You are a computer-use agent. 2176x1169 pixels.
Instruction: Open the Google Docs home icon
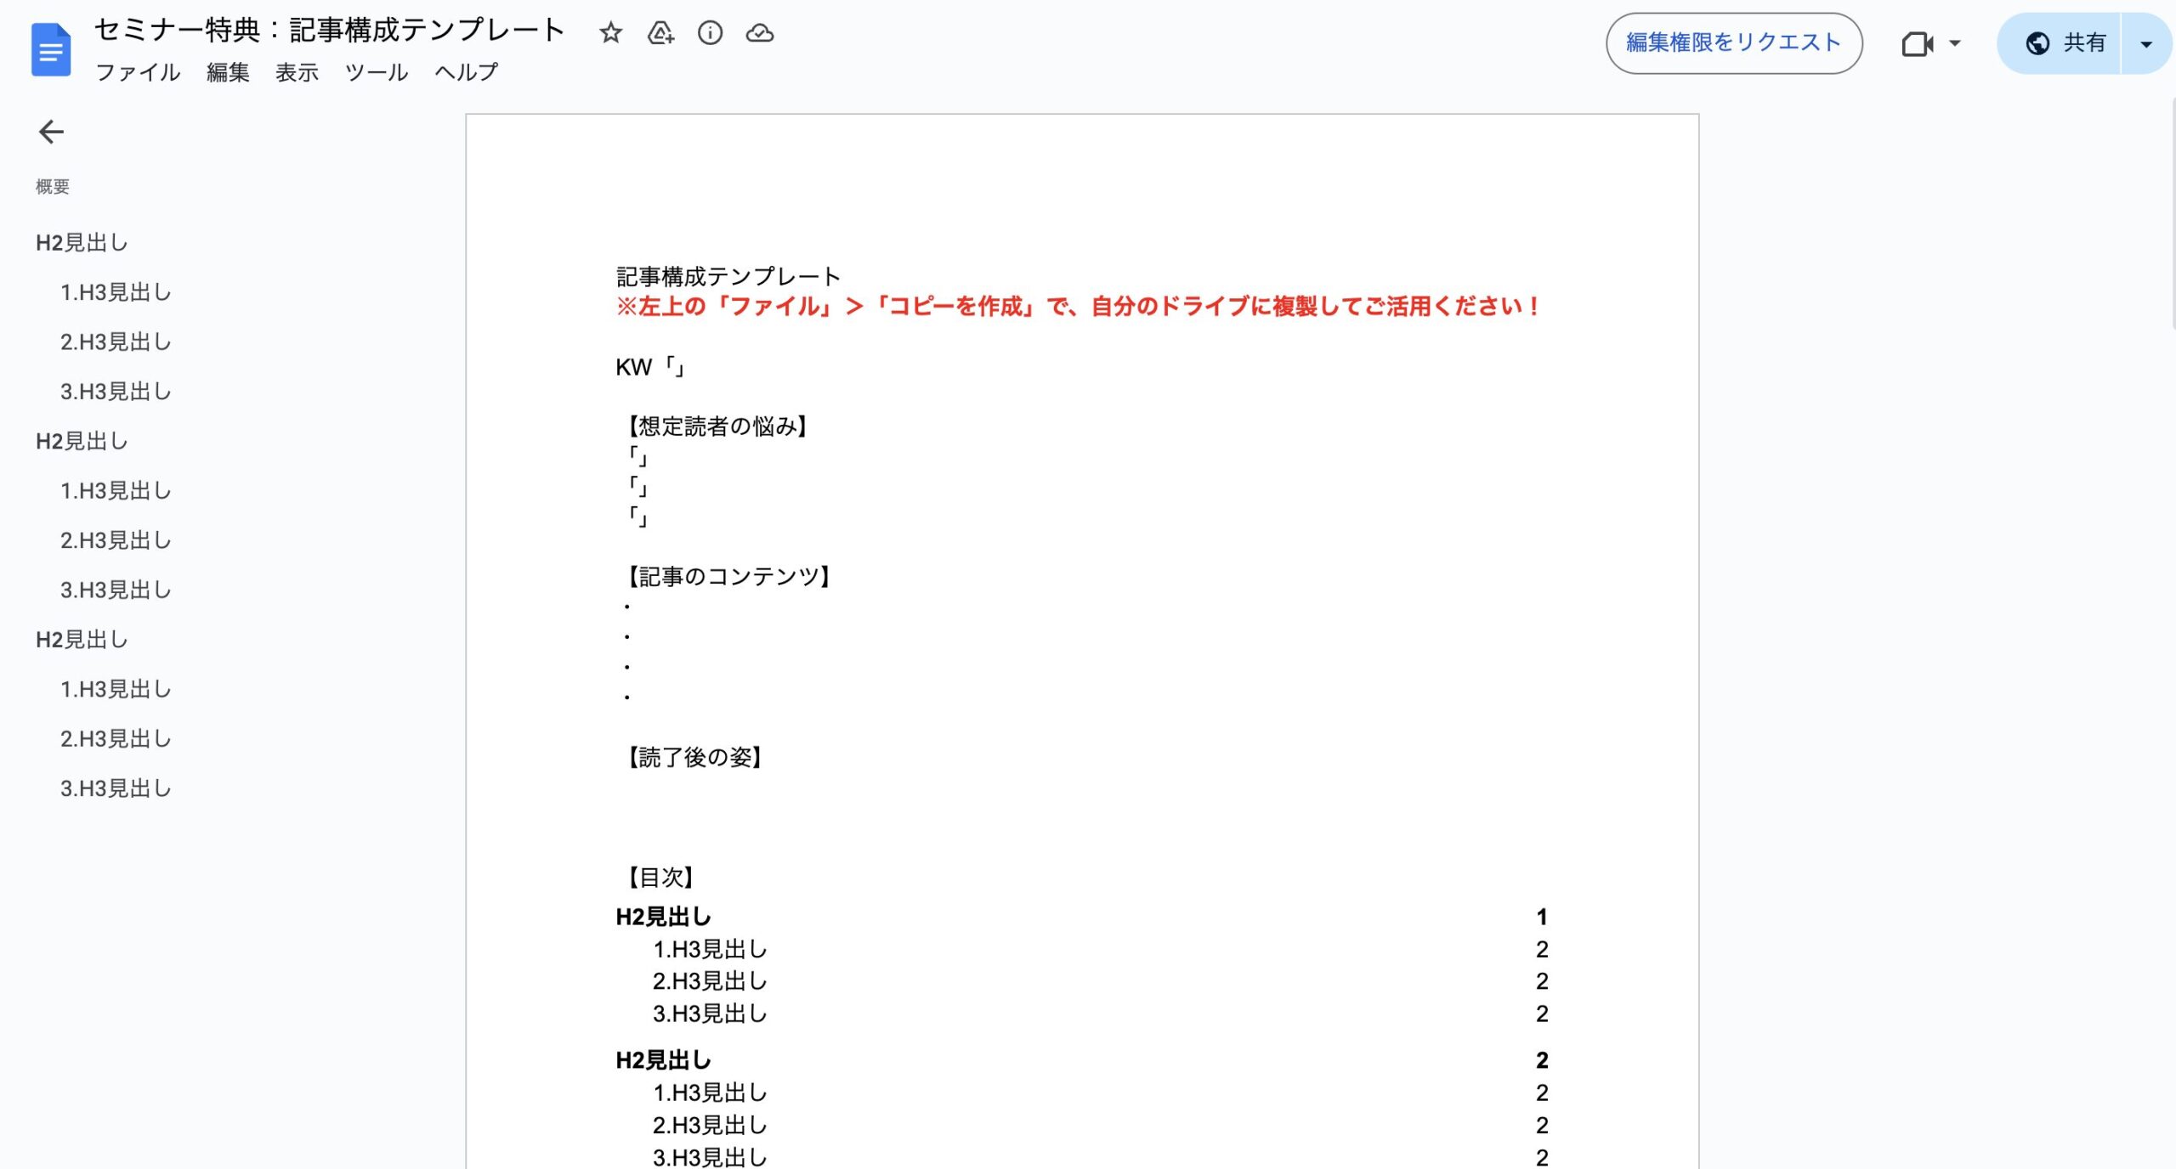pos(51,50)
